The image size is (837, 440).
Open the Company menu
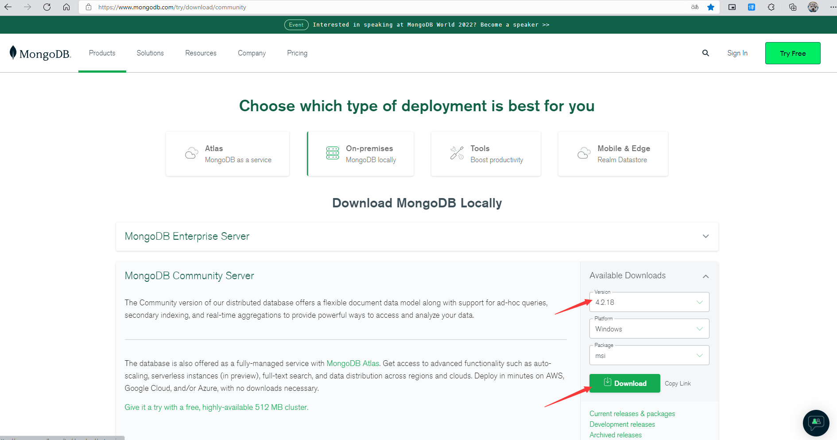(x=252, y=53)
